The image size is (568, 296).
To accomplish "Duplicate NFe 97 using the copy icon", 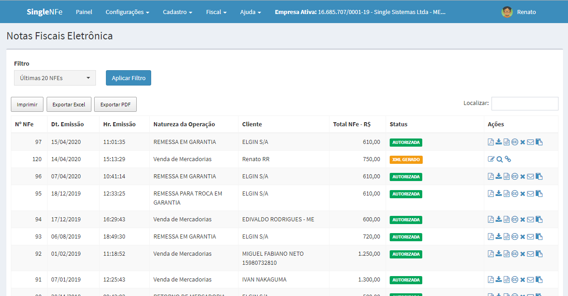I will pos(539,142).
